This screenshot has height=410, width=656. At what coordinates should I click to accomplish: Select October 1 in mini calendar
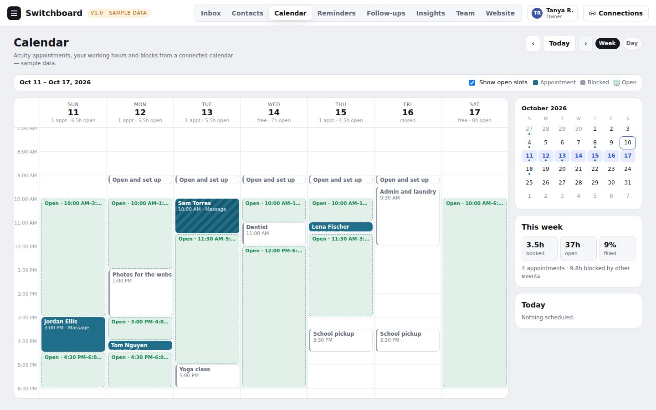tap(595, 129)
